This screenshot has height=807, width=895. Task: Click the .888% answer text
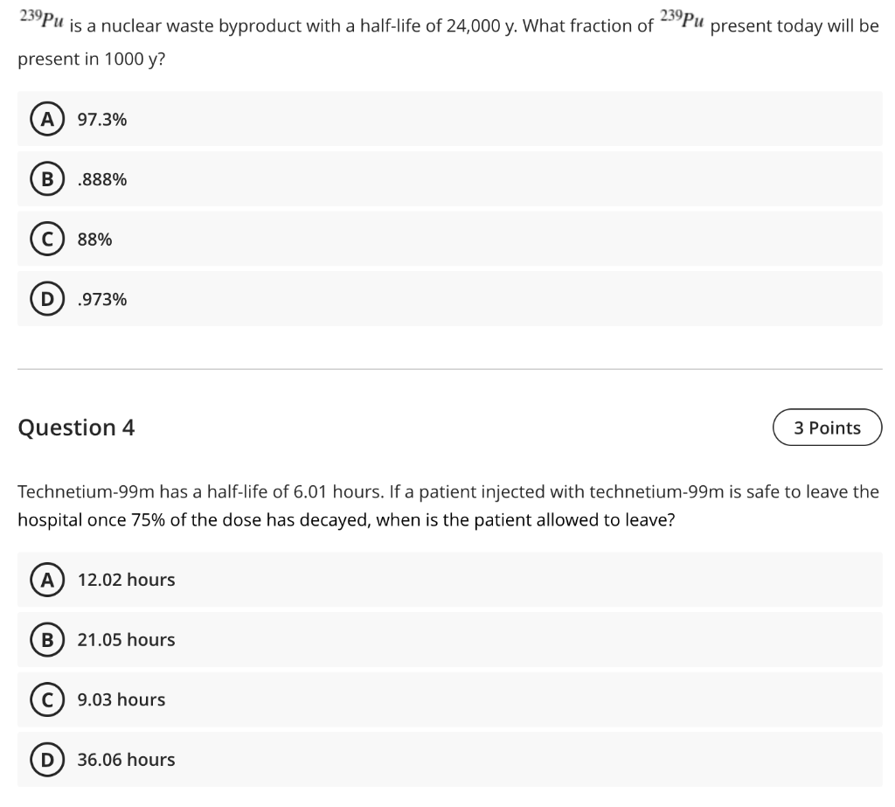coord(102,179)
